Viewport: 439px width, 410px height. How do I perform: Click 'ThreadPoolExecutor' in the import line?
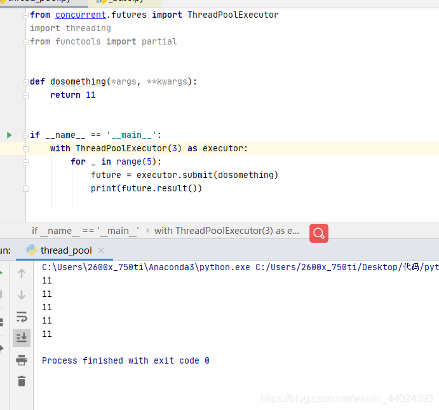pos(233,15)
